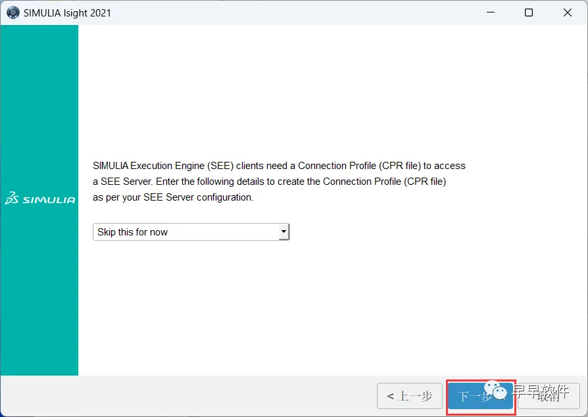Click the 'SIMULIA Isight 2021' window title

point(67,13)
